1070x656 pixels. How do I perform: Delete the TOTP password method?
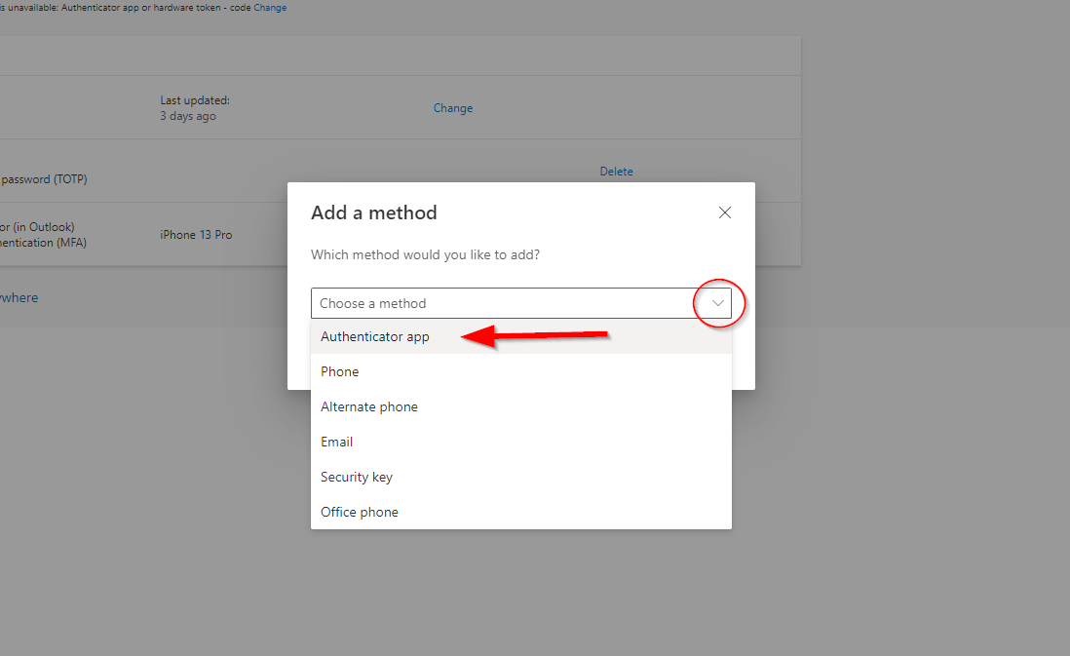point(616,172)
